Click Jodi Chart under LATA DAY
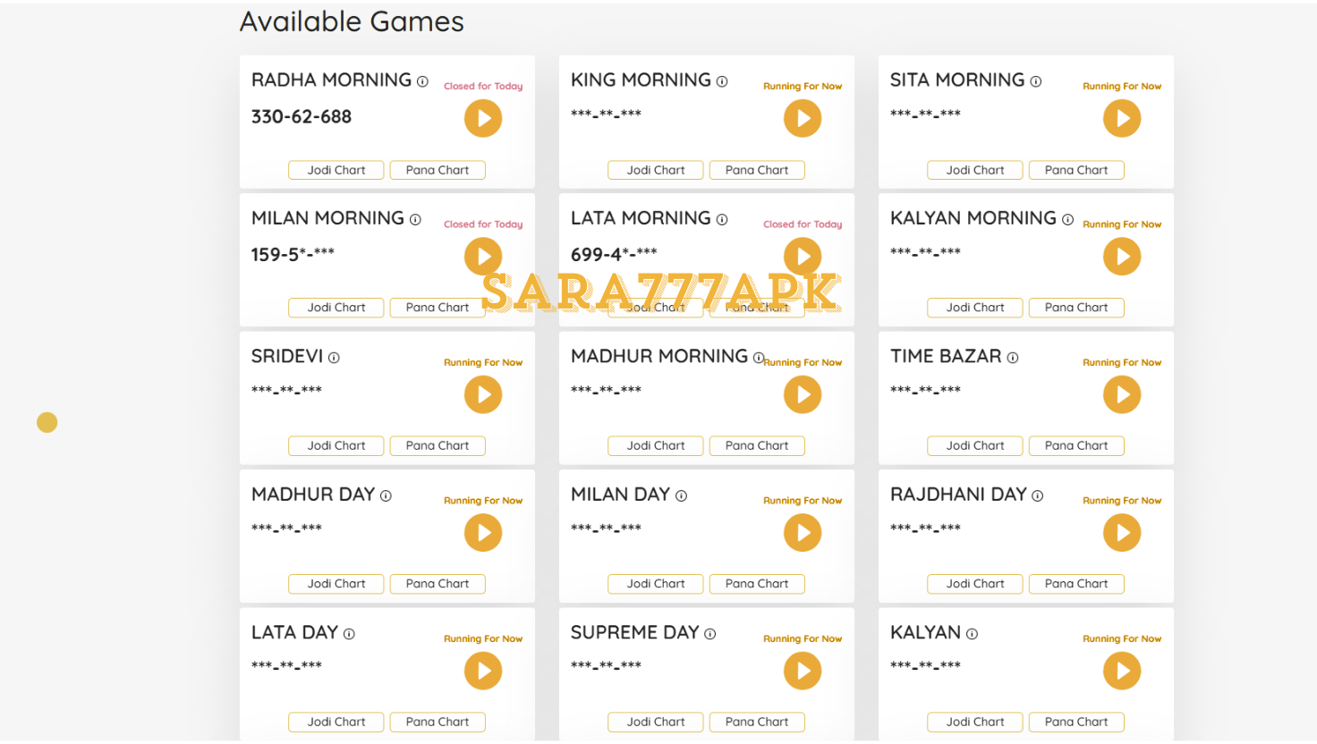Screen dimensions: 1317x744 point(336,722)
